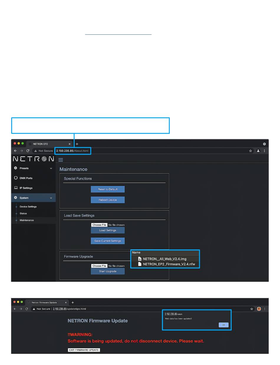Choose a file under Firmware Upgrade
The image size is (280, 365).
[x=99, y=266]
